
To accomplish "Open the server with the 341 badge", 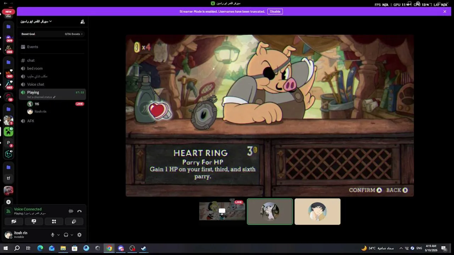I will pyautogui.click(x=9, y=74).
